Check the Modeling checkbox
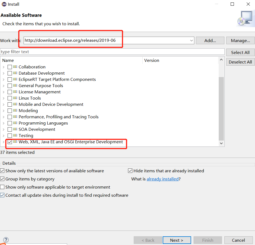Viewport: 255px width, 245px height. (10, 111)
